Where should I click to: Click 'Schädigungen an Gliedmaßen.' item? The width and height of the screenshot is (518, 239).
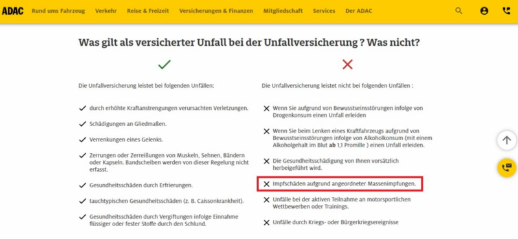[128, 124]
